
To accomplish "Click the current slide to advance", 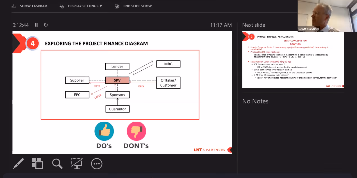I will click(x=122, y=92).
